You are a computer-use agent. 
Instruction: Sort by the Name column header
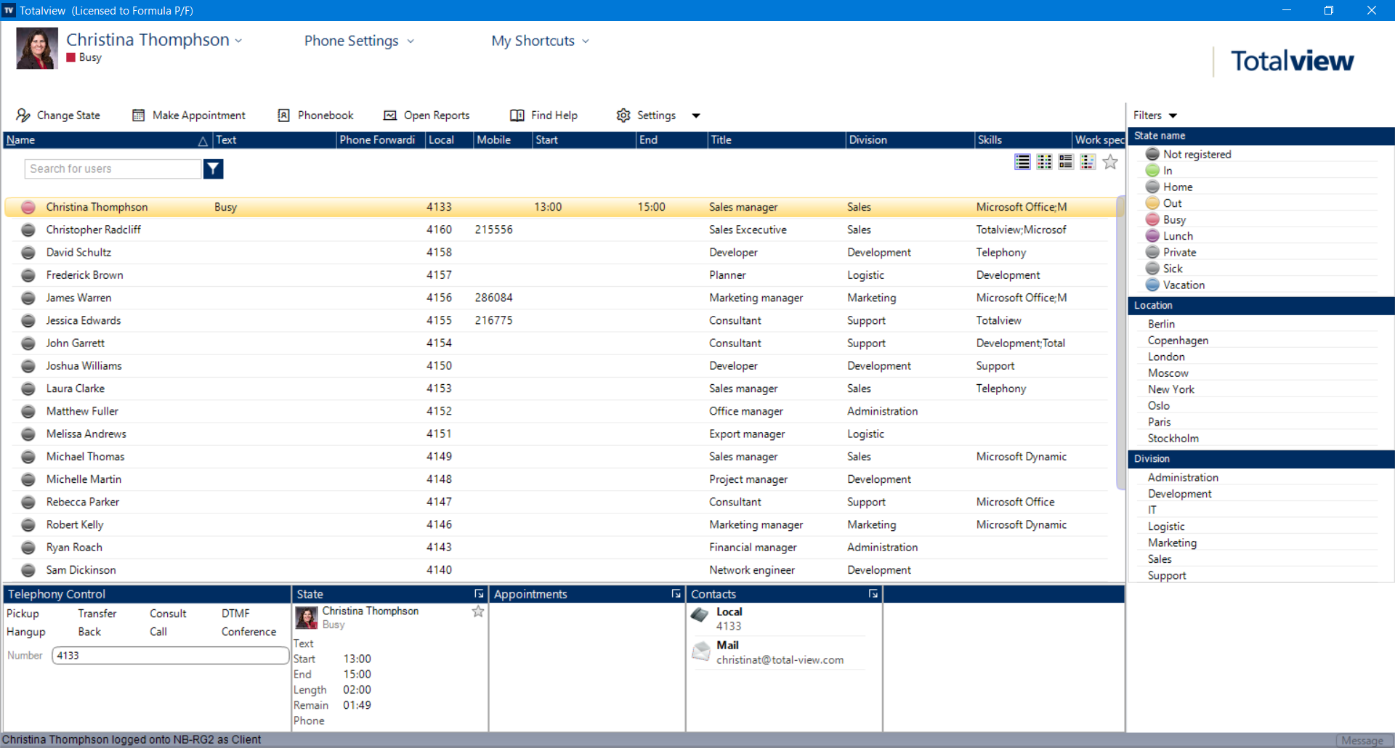pos(107,140)
